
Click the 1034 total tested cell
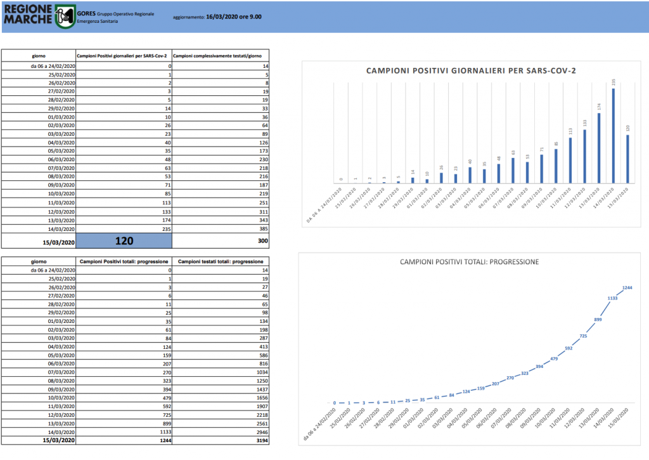[221, 372]
